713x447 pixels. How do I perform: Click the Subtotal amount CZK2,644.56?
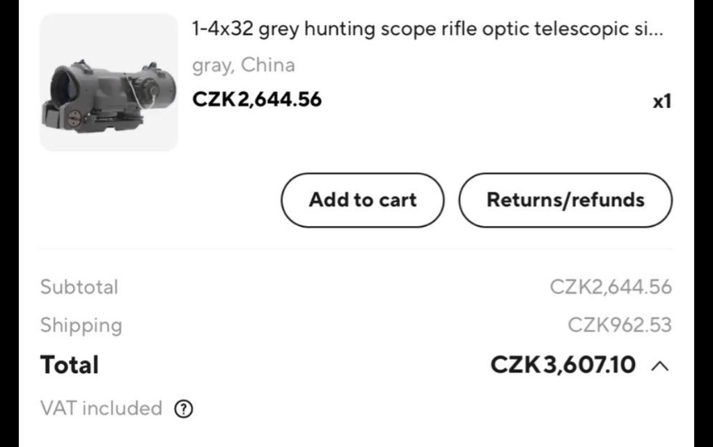[x=611, y=287]
